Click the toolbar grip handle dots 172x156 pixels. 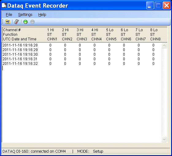point(3,22)
